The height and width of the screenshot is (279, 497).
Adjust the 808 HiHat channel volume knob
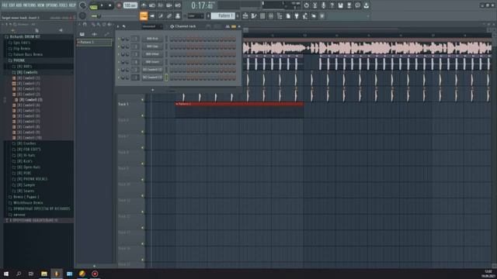pos(127,54)
